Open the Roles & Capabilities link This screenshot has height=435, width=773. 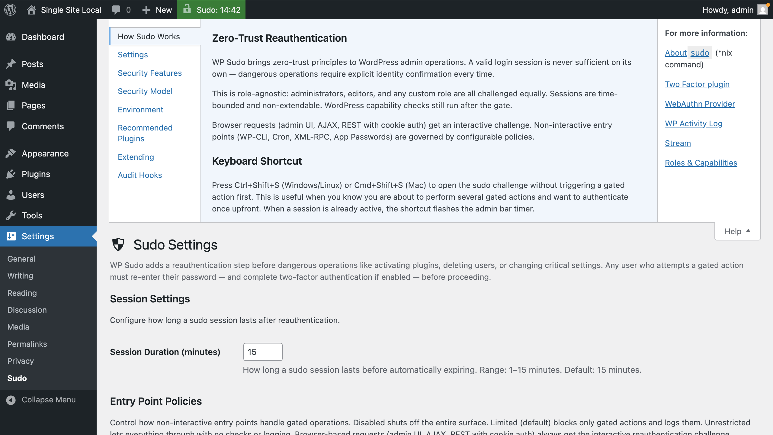pos(701,163)
